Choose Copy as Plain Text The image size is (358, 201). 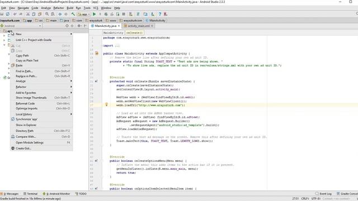[41, 61]
